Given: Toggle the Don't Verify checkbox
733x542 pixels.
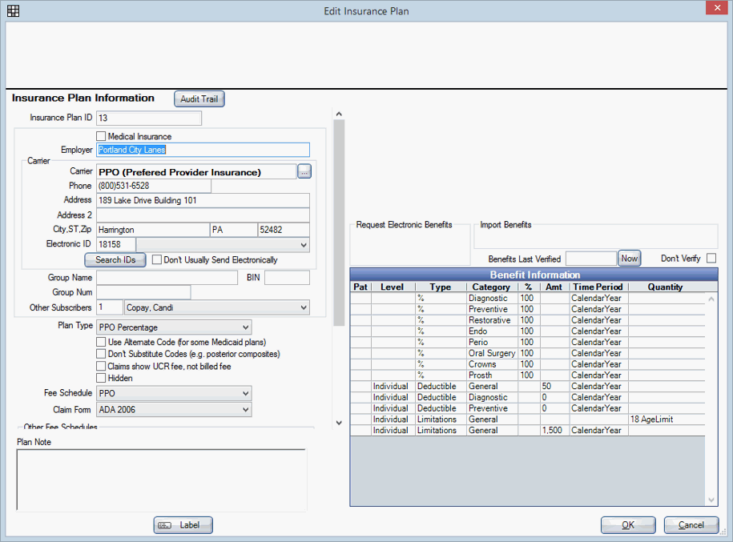Looking at the screenshot, I should [711, 258].
